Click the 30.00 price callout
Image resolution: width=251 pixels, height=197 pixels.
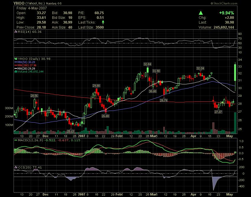click(x=153, y=91)
